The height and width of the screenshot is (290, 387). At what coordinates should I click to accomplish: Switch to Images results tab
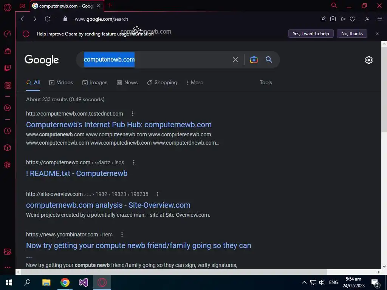click(95, 83)
